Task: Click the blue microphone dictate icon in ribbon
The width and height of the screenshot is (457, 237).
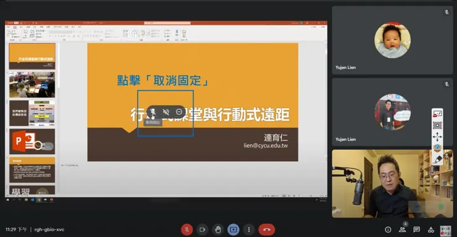Action: pos(177,32)
